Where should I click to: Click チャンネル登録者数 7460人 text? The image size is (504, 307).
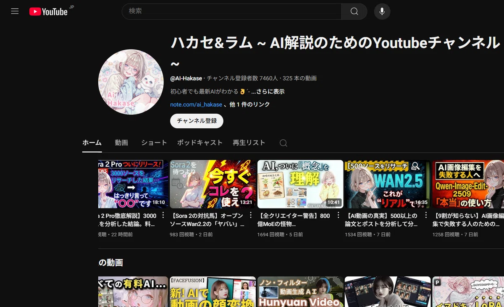tap(242, 78)
